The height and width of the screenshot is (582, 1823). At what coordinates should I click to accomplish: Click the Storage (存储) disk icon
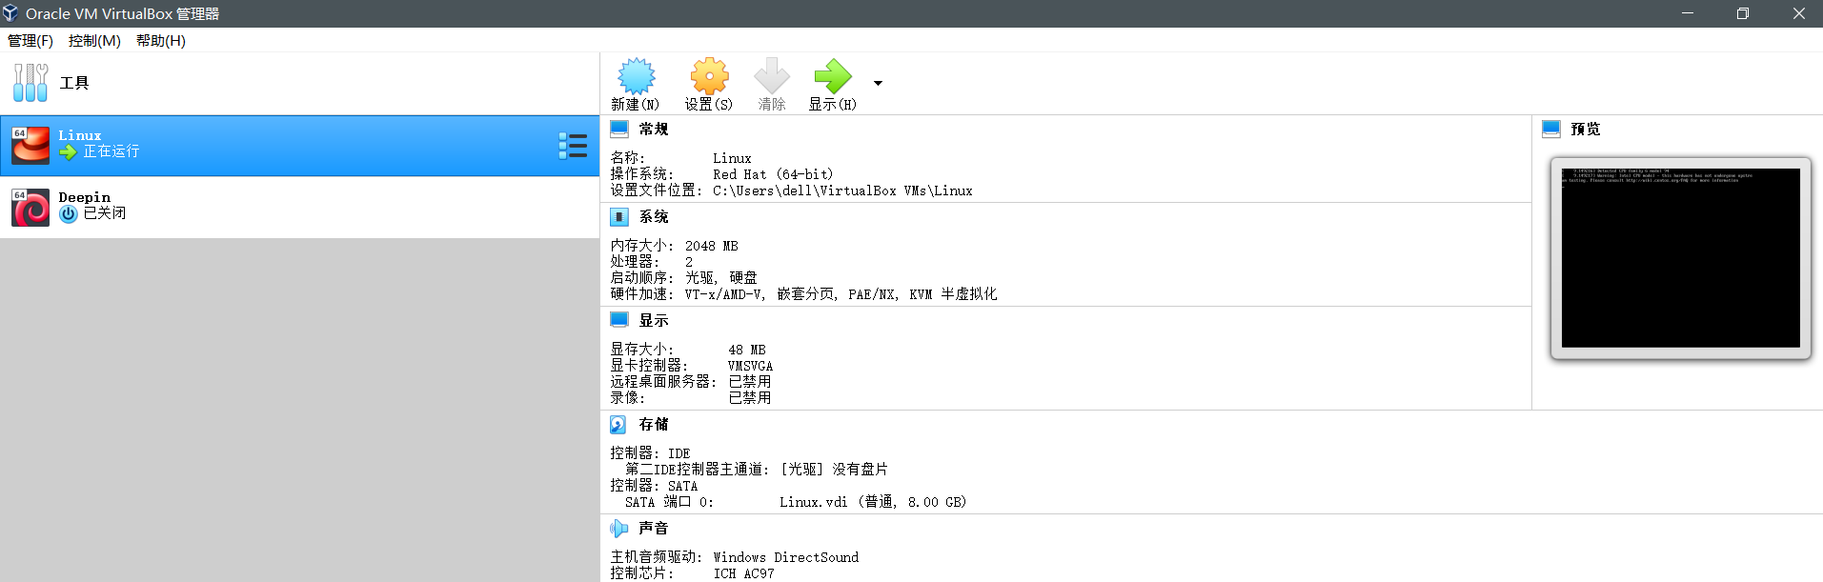pos(618,425)
